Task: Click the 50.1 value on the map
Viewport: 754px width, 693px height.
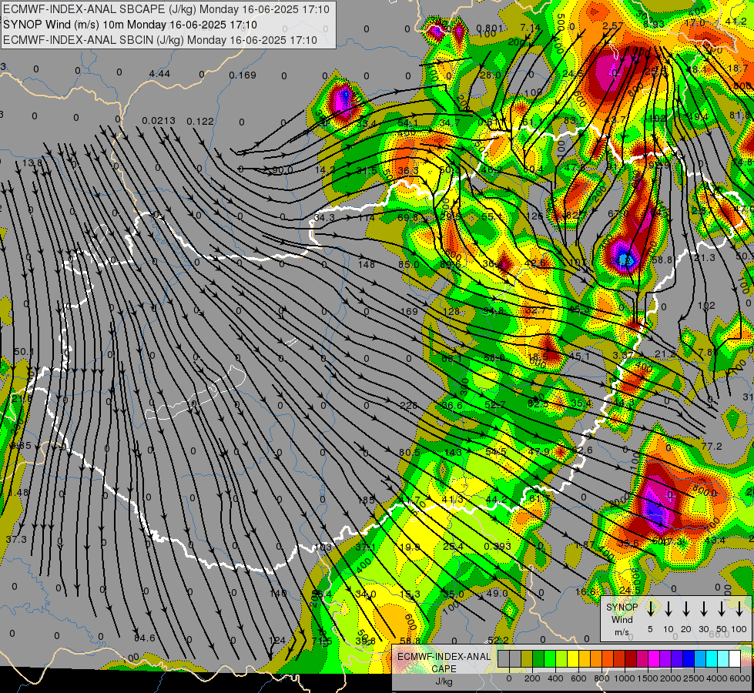Action: click(24, 352)
